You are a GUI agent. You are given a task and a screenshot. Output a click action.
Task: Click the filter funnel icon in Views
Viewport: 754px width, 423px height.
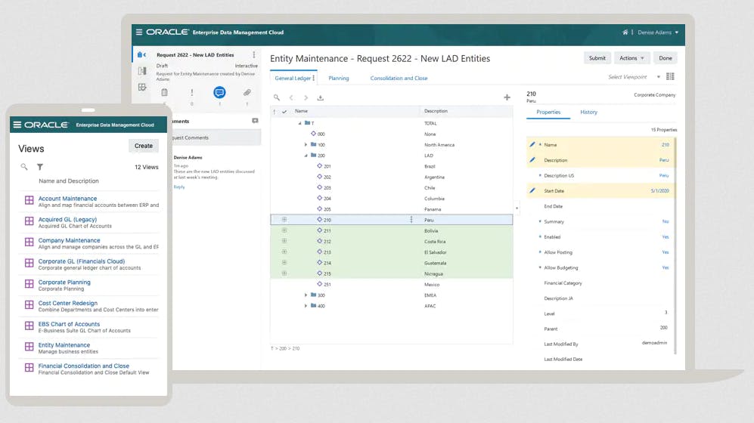pyautogui.click(x=40, y=167)
